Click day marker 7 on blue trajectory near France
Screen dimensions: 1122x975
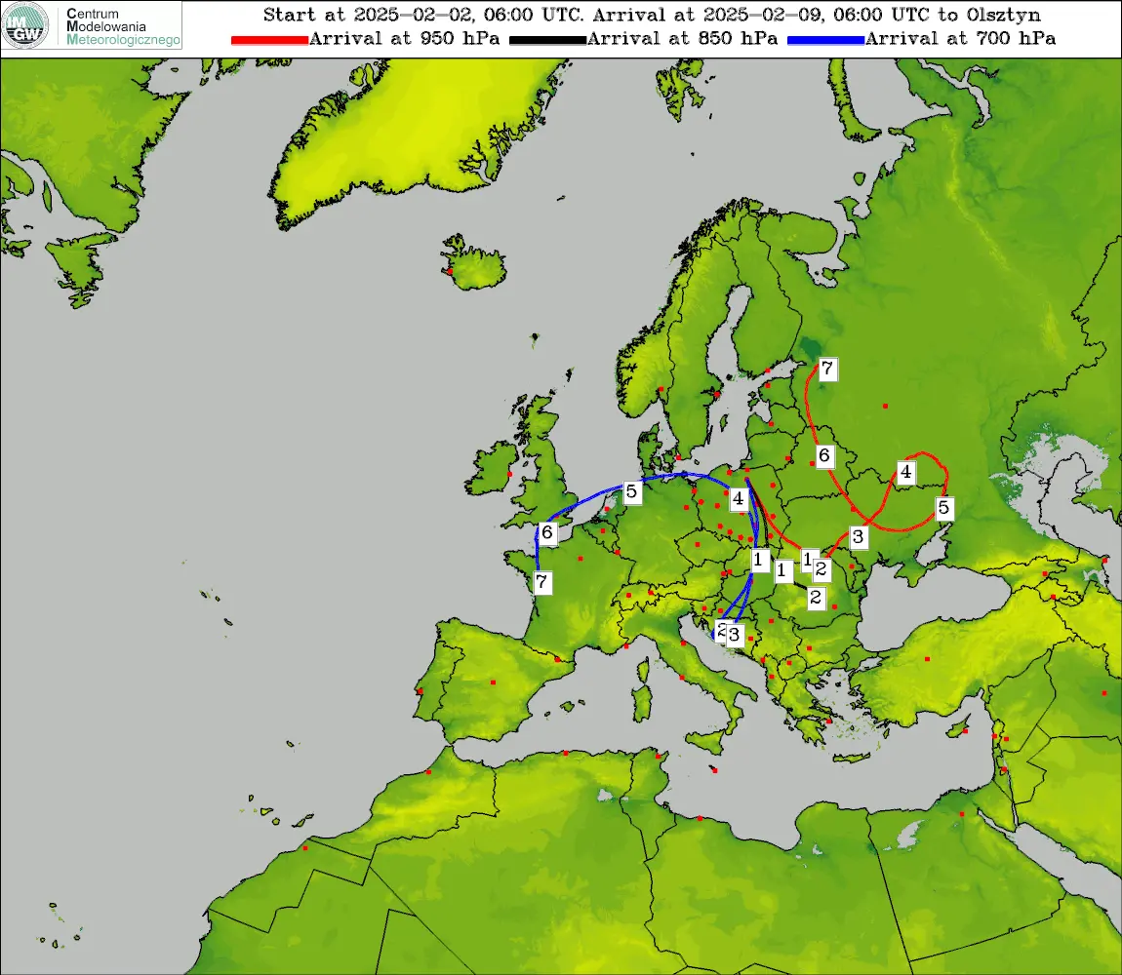541,582
